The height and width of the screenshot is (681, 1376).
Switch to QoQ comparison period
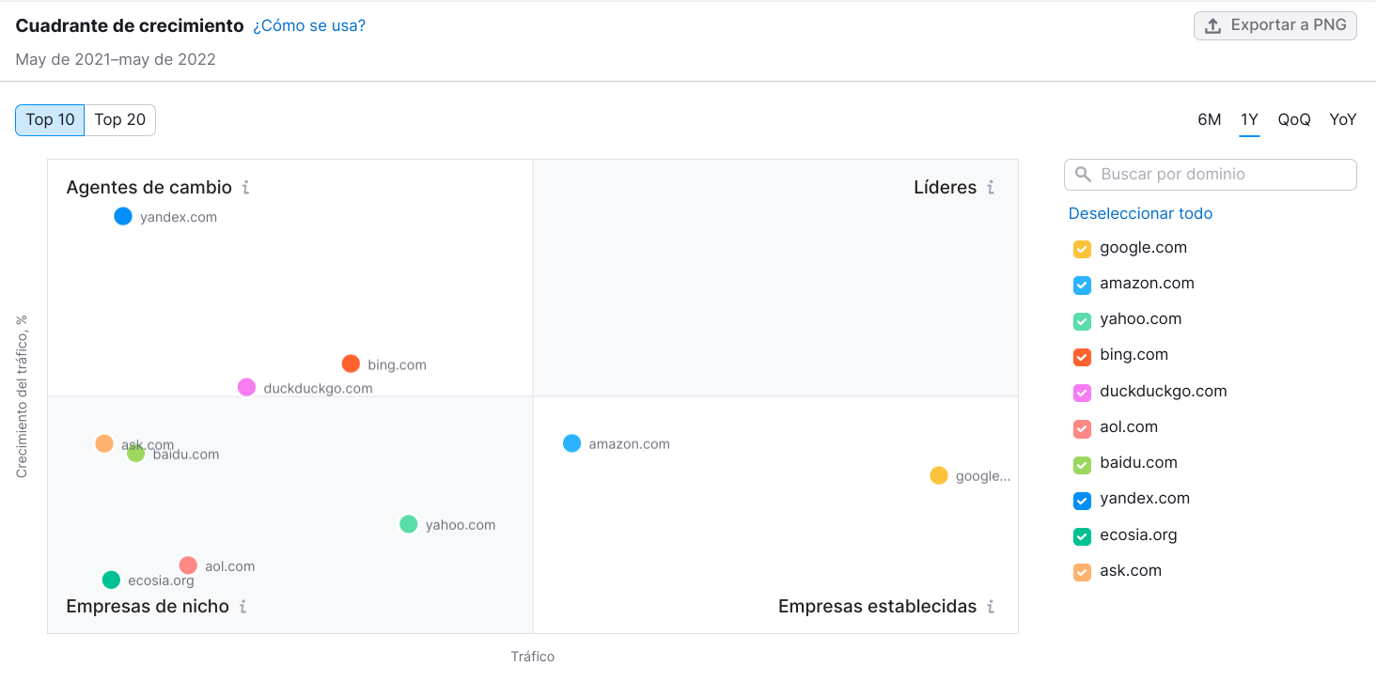[1293, 119]
